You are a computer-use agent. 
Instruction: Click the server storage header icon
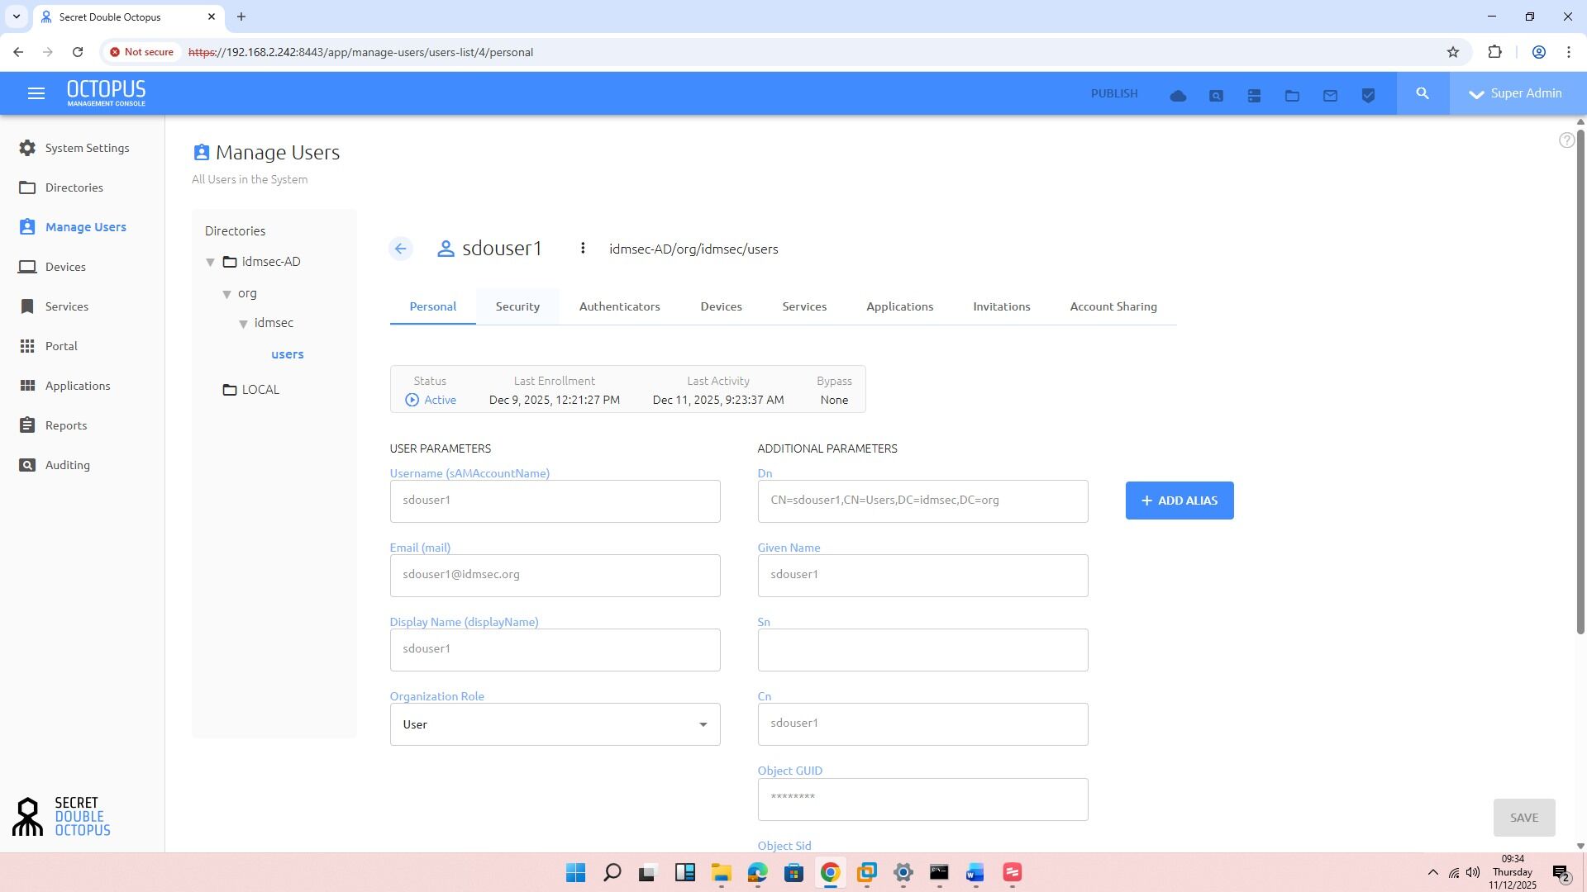1254,96
